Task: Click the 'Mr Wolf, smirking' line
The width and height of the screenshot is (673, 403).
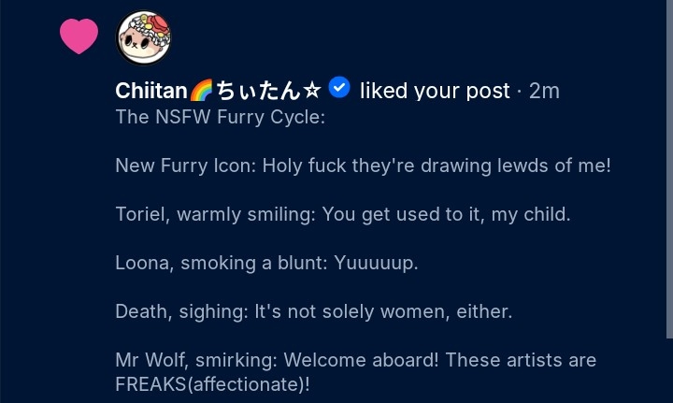Action: tap(356, 360)
